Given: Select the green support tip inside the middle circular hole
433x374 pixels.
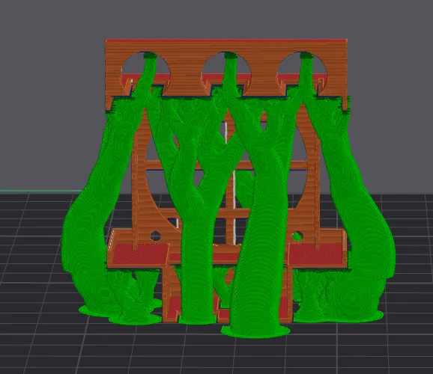Looking at the screenshot, I should click(231, 56).
